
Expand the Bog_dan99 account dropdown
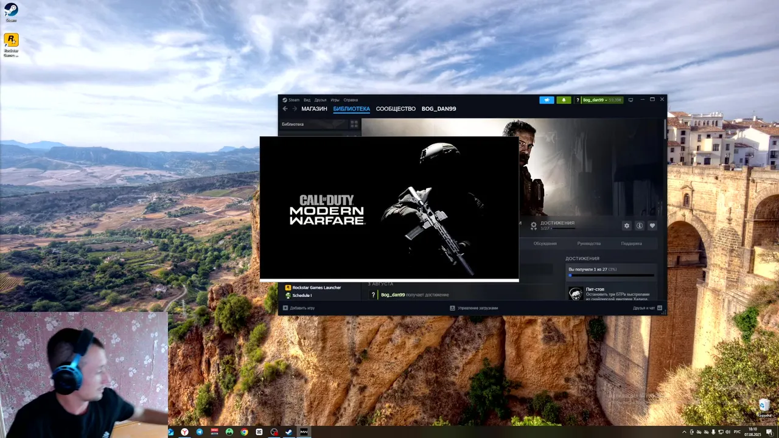click(x=601, y=100)
